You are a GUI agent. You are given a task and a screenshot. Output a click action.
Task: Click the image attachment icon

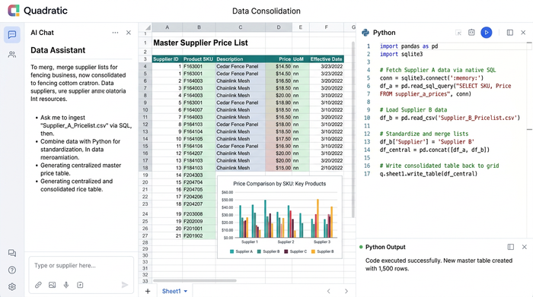click(x=52, y=285)
